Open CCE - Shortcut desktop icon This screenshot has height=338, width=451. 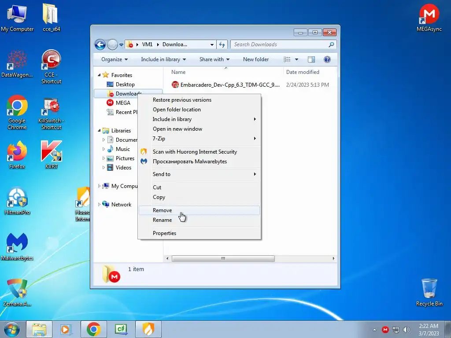(x=51, y=67)
